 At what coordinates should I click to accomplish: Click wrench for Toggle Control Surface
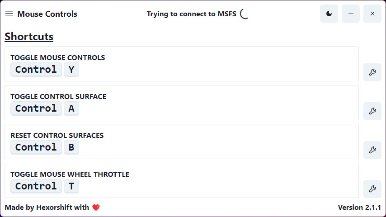372,111
